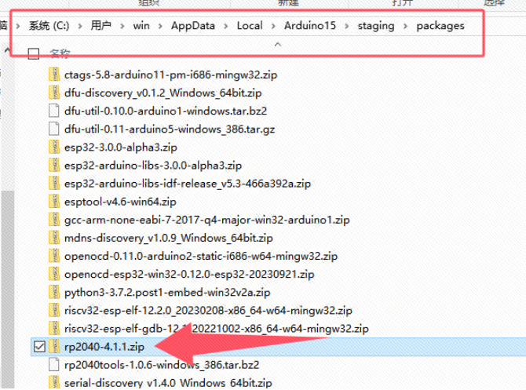Select gcc-arm-none-eabi-7-2017-q4-major-win32-arduino1.zip
This screenshot has width=526, height=390.
207,219
